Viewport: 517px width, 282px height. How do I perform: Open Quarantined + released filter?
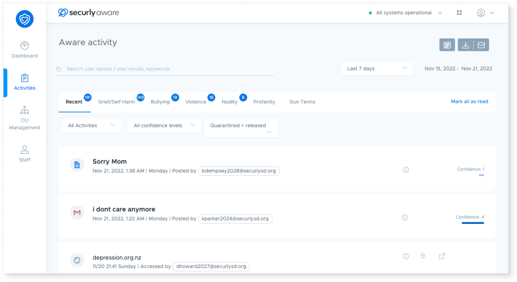click(241, 128)
